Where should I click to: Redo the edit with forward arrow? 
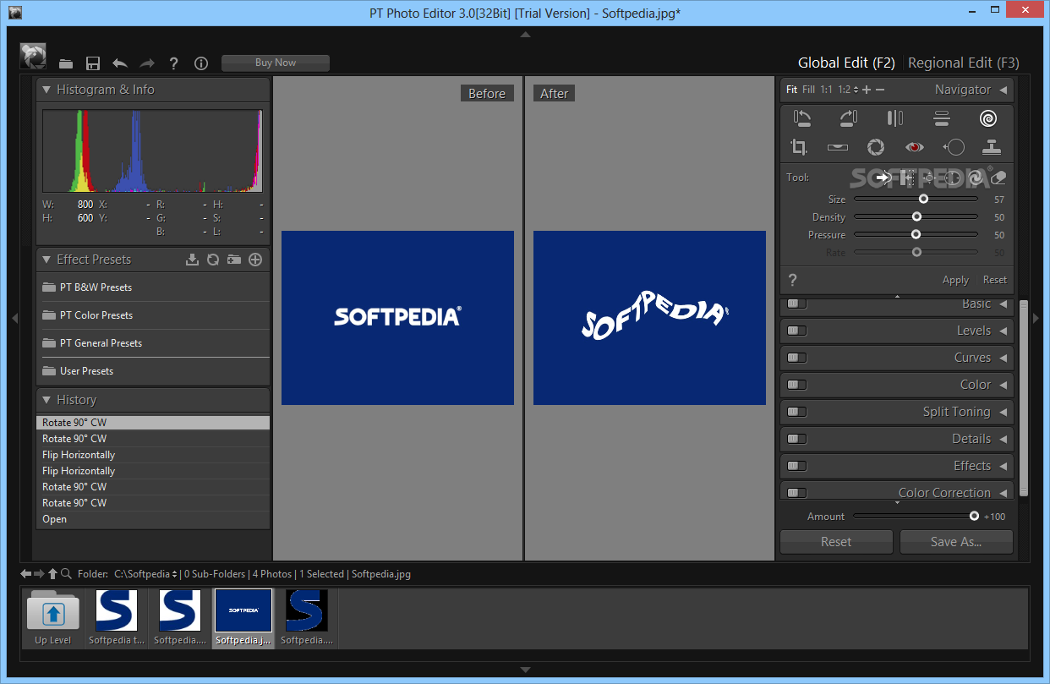pos(147,63)
